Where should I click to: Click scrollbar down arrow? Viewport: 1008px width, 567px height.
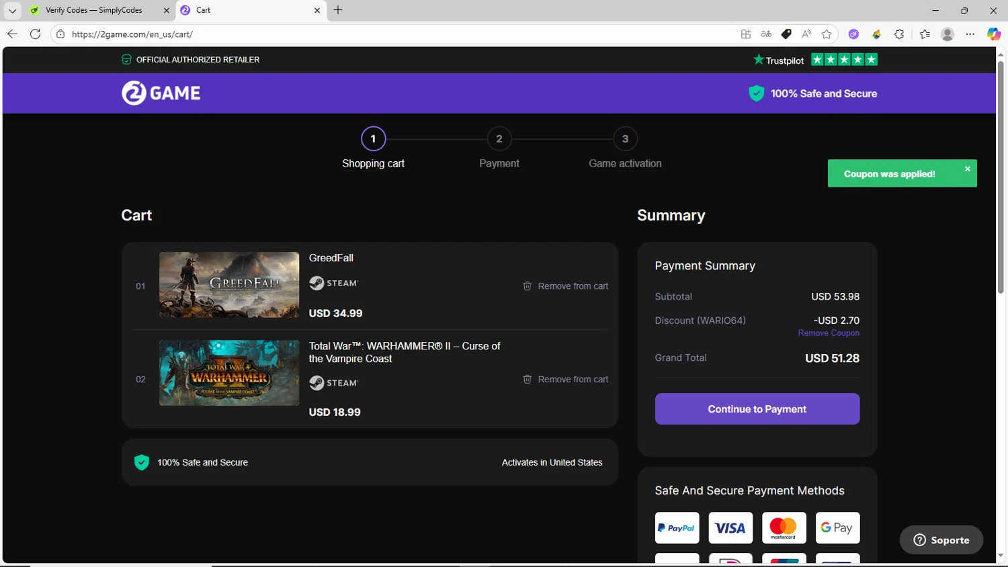point(1001,556)
